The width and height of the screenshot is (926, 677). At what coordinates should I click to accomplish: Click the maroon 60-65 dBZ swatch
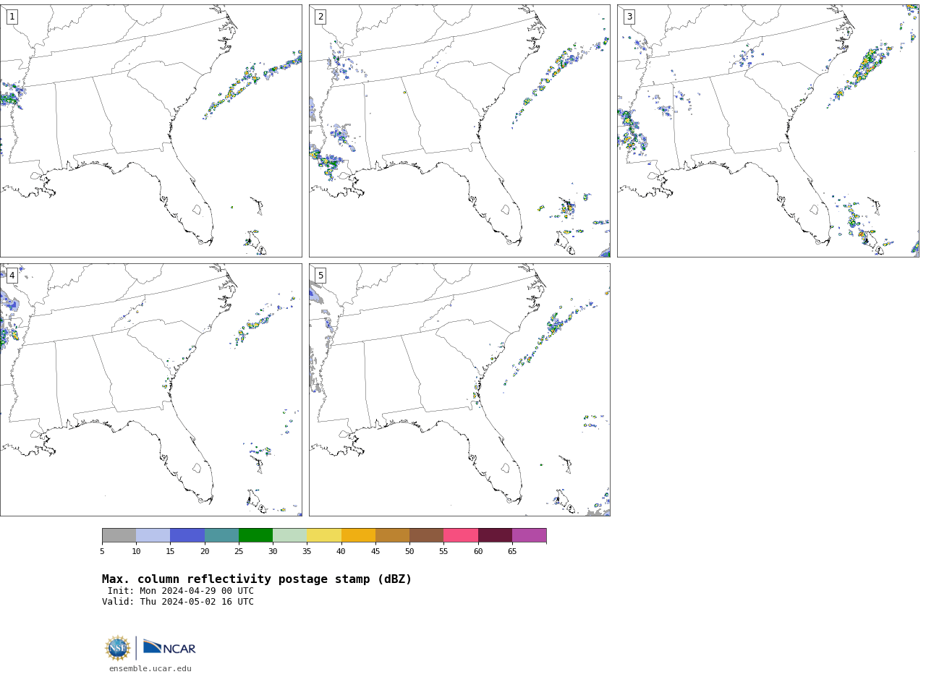pos(495,535)
